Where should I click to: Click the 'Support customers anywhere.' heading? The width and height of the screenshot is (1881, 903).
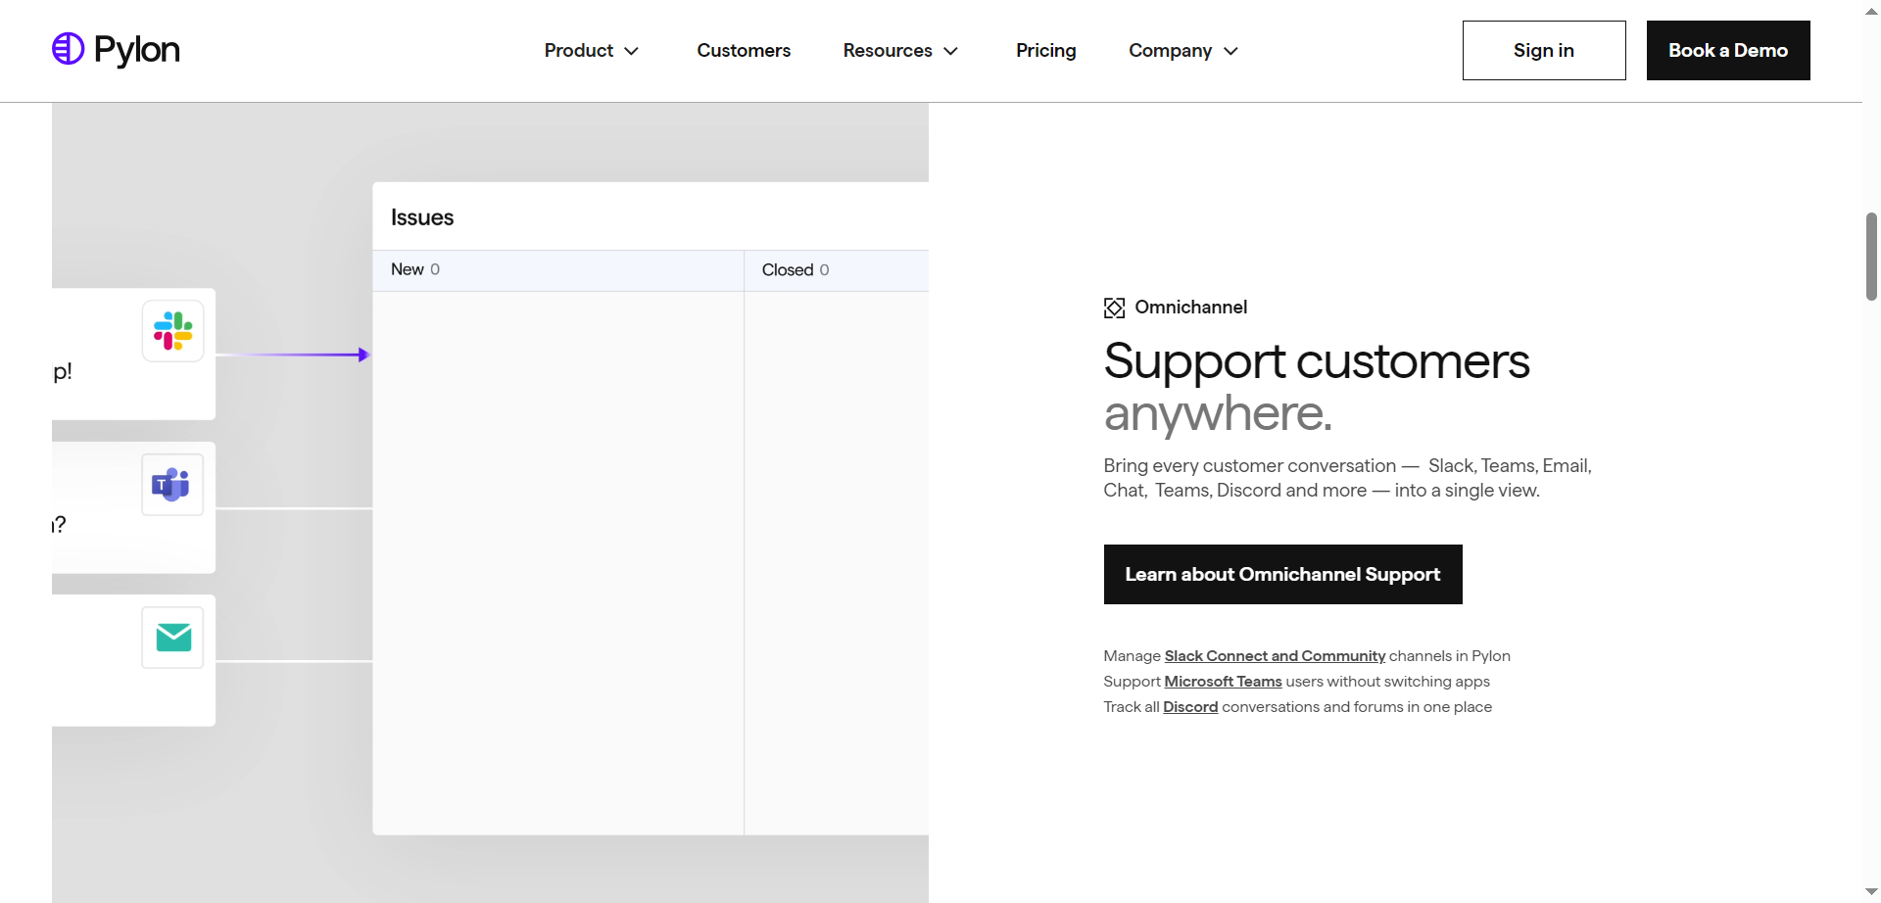1317,387
